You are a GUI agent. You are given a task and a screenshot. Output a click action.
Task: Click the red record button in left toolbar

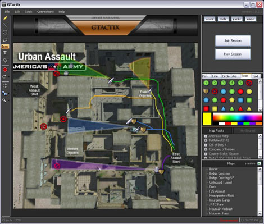5,70
